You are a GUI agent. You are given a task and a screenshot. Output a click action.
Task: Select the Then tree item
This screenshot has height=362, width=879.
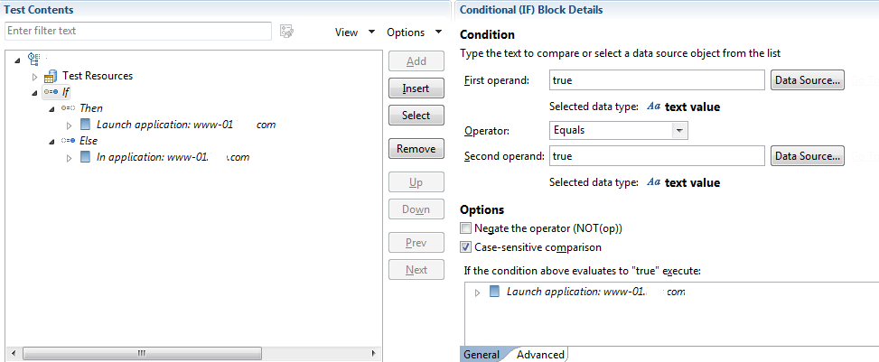pos(91,107)
